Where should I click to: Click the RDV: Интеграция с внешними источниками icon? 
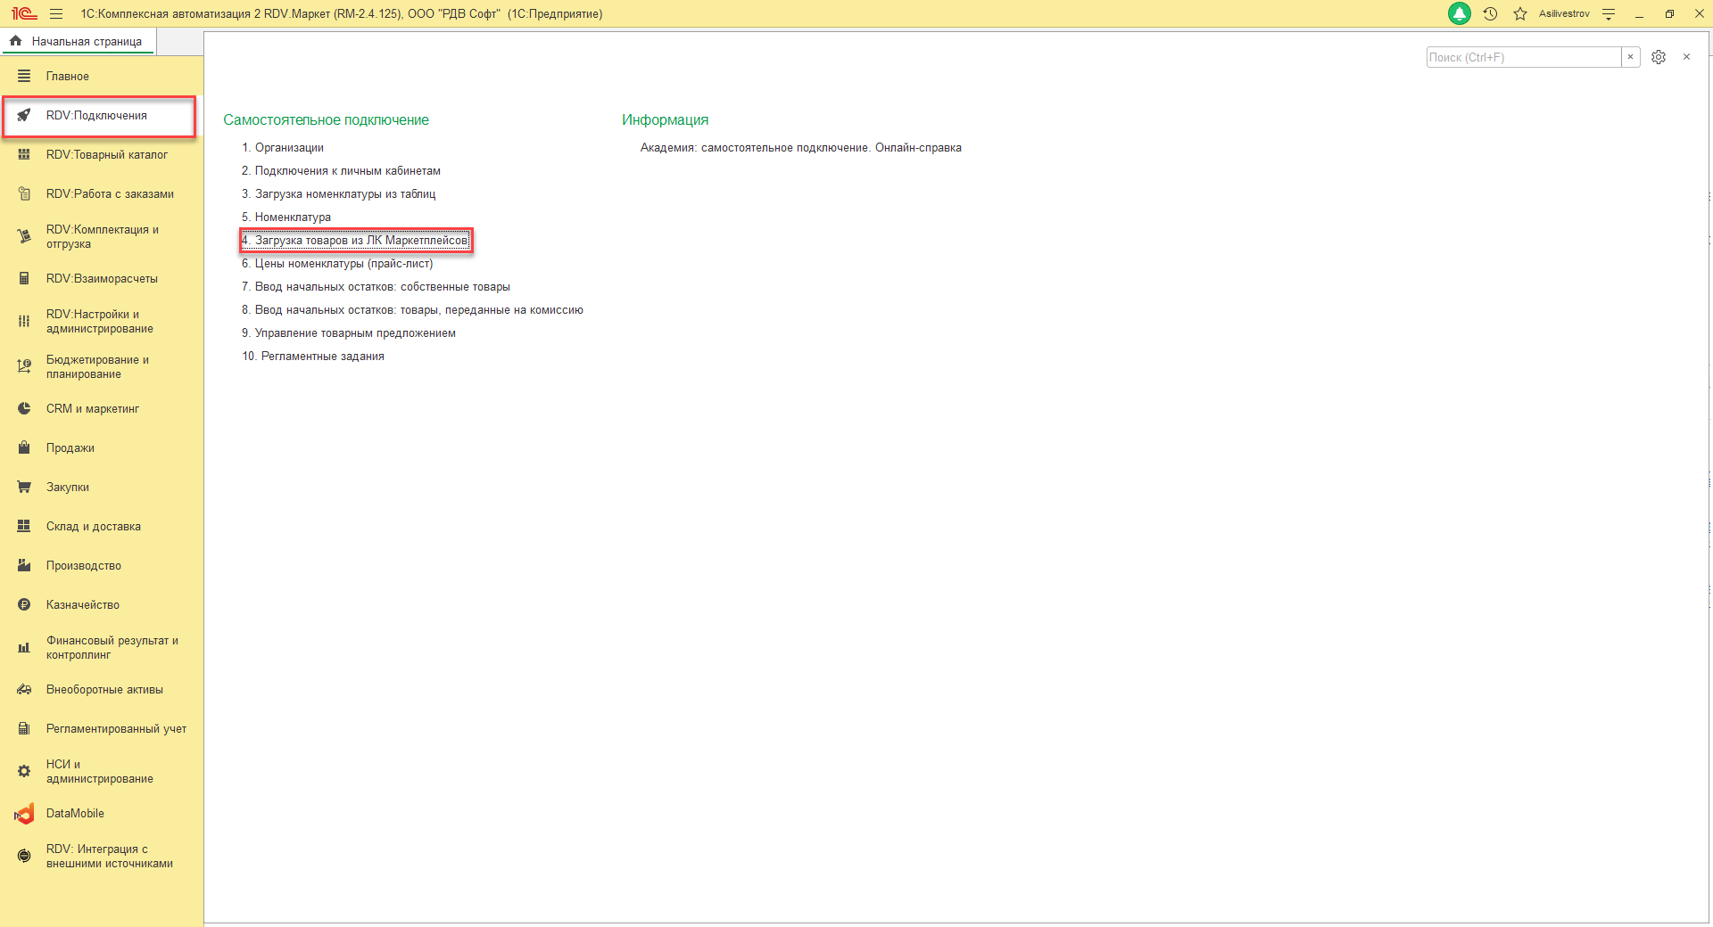click(x=24, y=856)
